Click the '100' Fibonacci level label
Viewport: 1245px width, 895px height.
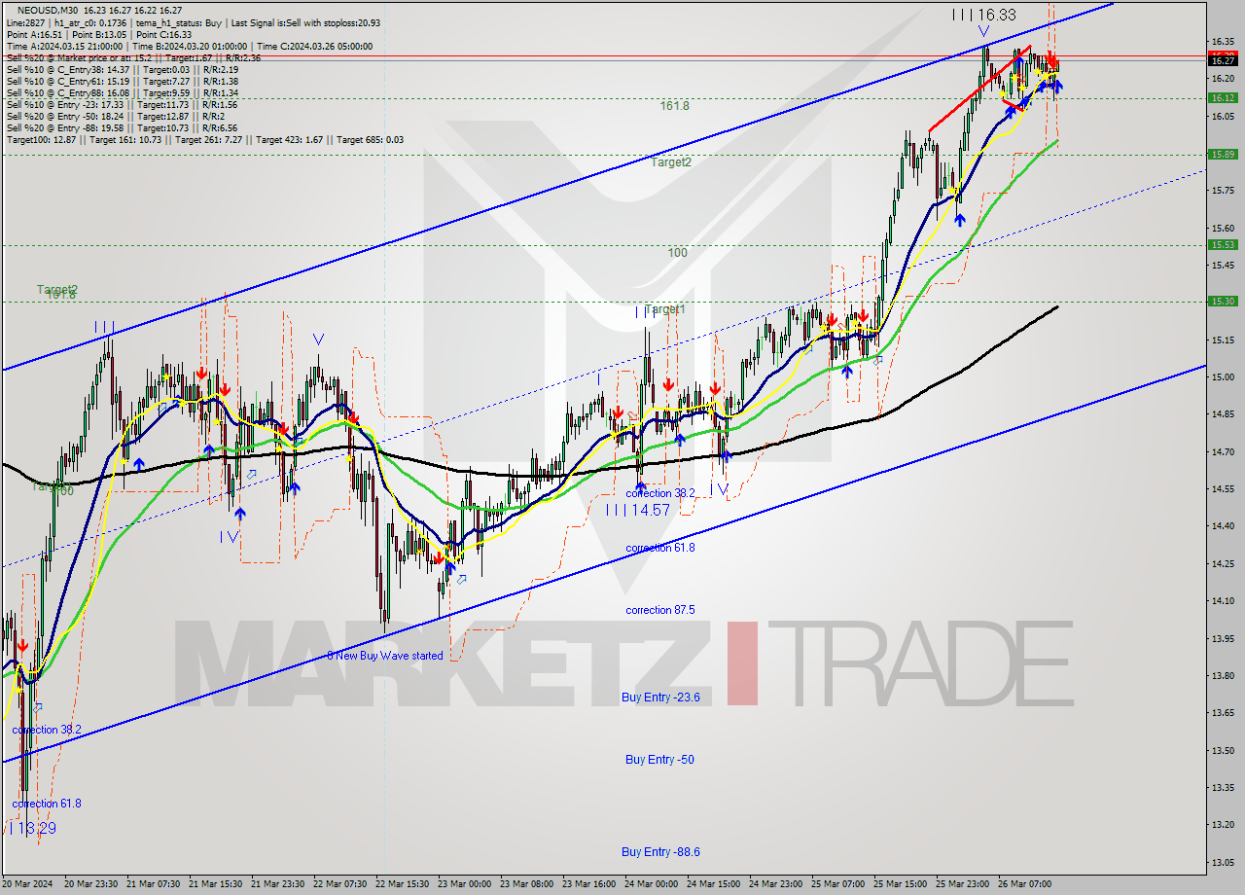click(x=677, y=252)
